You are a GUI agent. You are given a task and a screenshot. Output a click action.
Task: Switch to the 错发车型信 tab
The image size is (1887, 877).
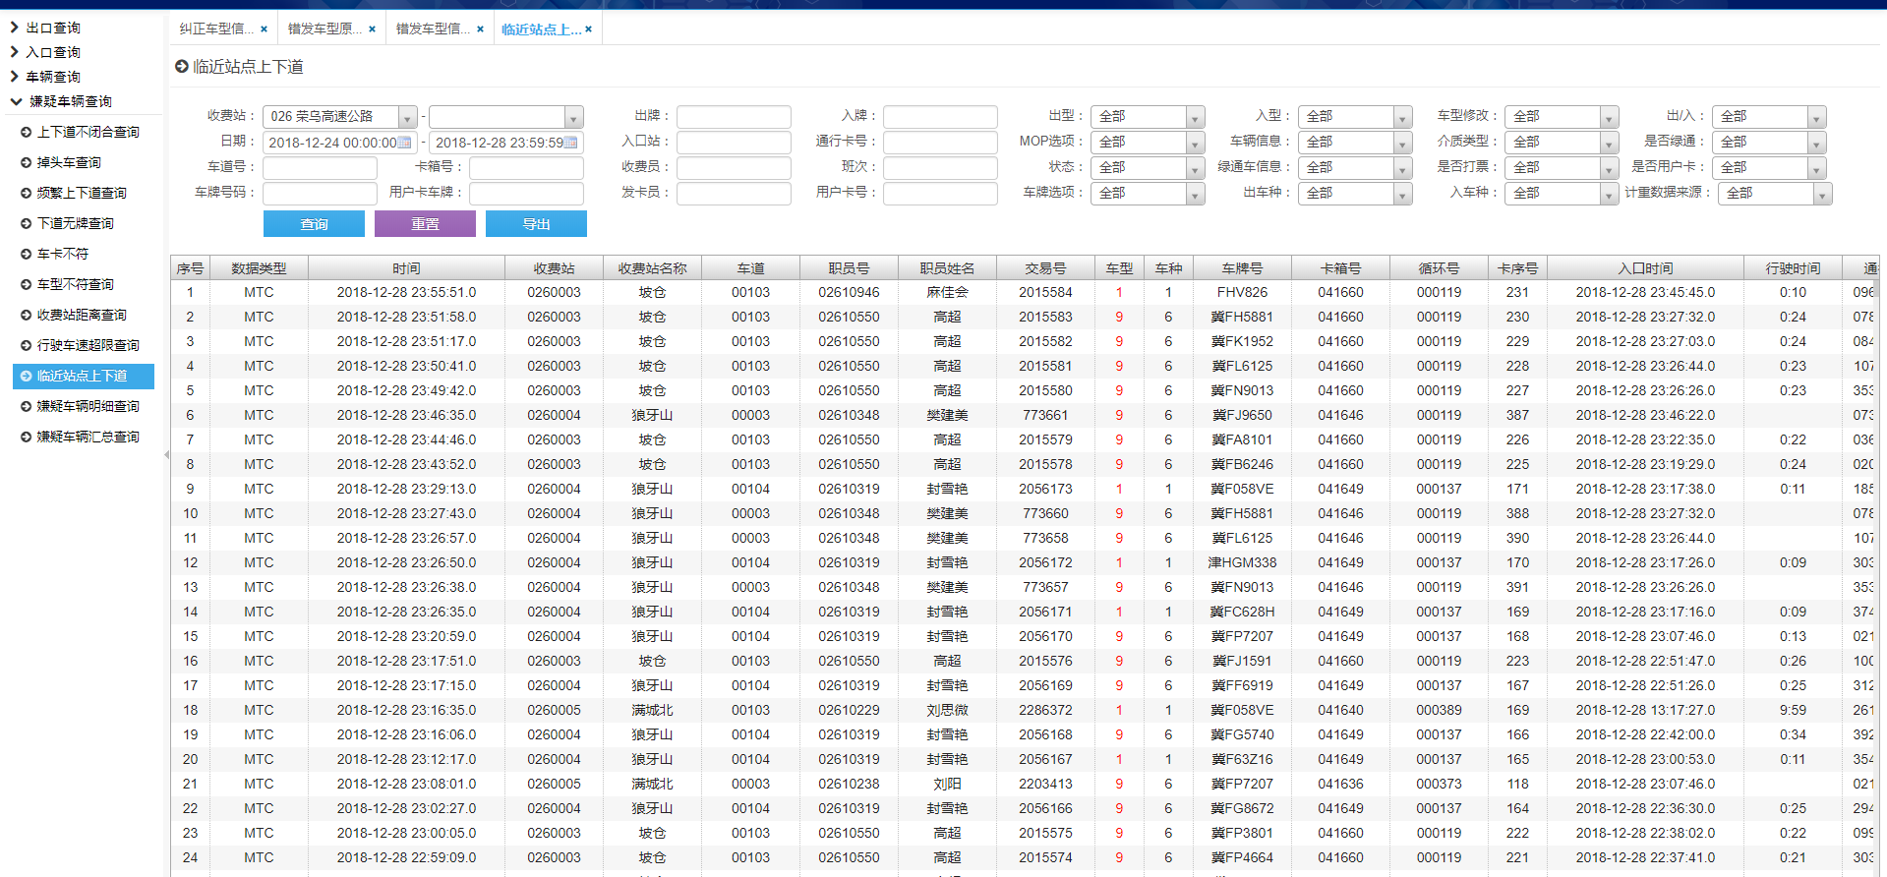(x=433, y=29)
